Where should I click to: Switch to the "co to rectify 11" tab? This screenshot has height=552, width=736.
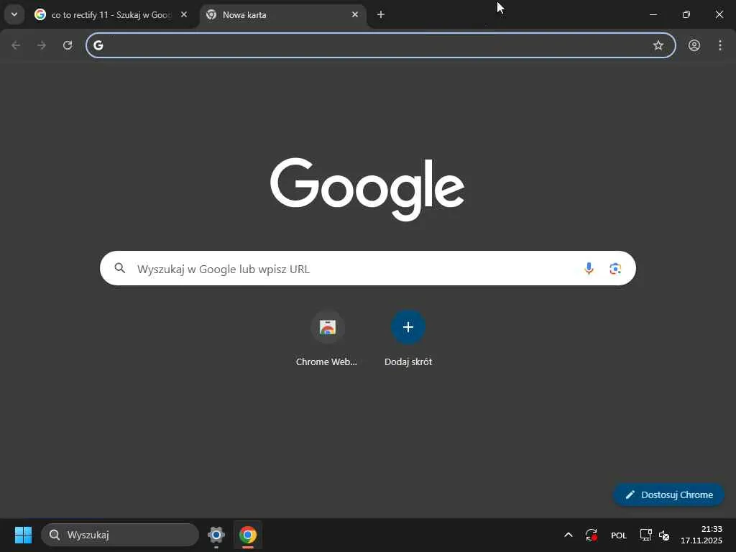pyautogui.click(x=111, y=15)
